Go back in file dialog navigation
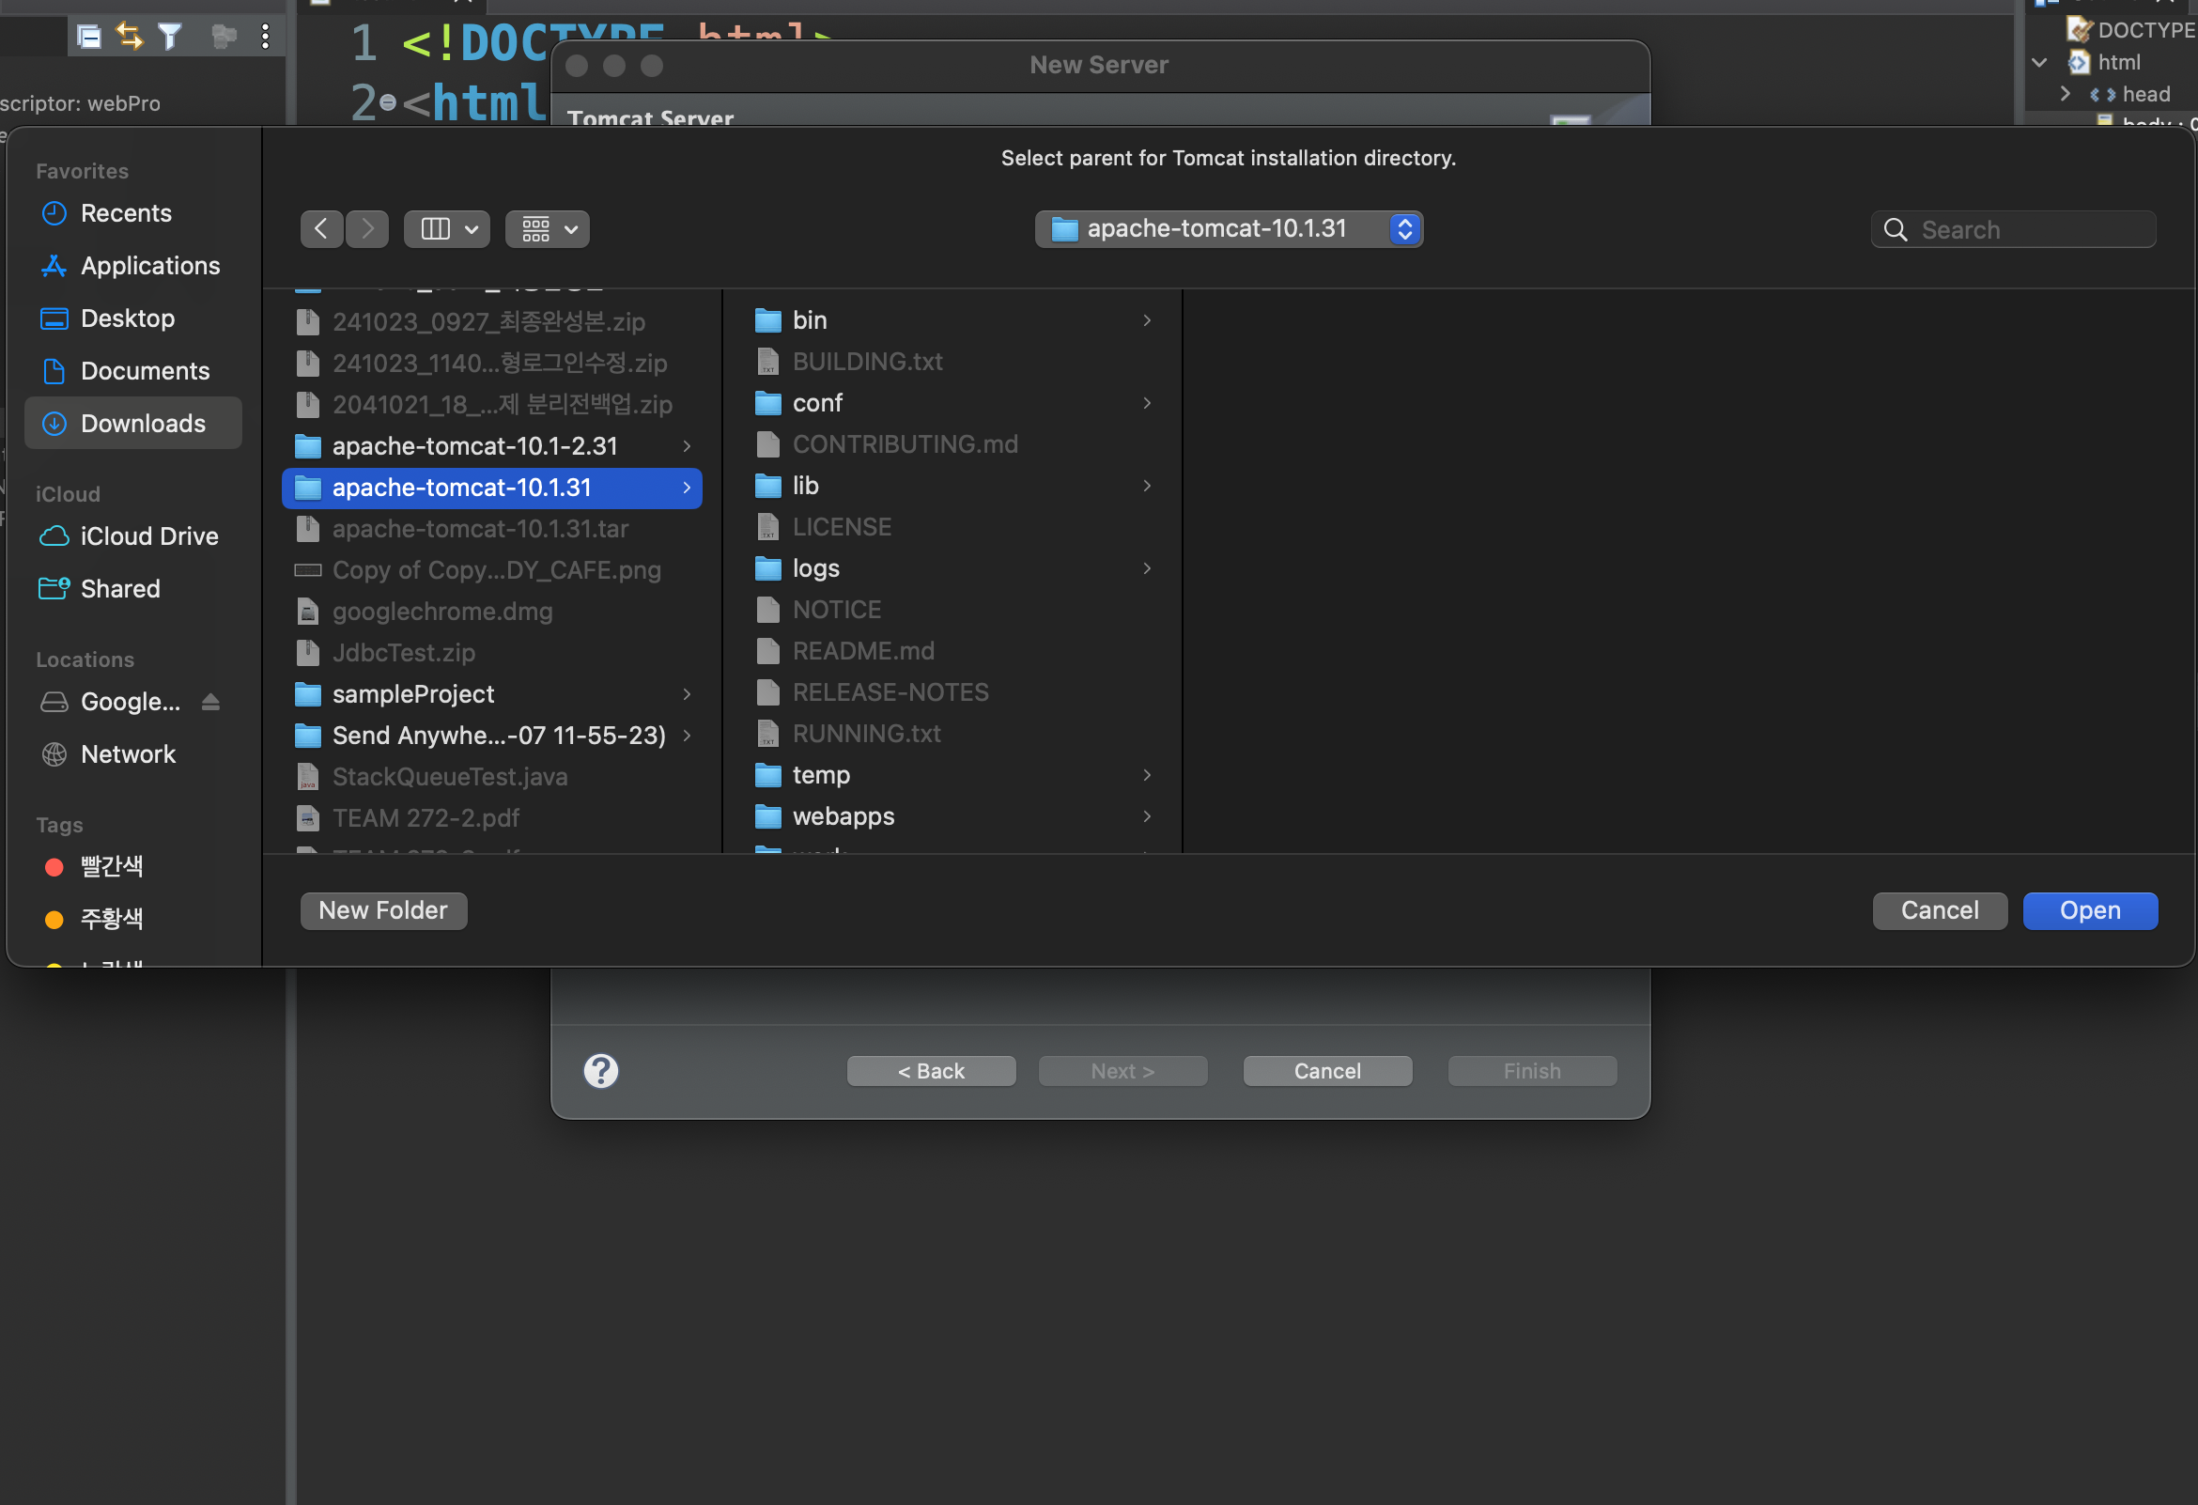This screenshot has width=2198, height=1505. tap(321, 229)
